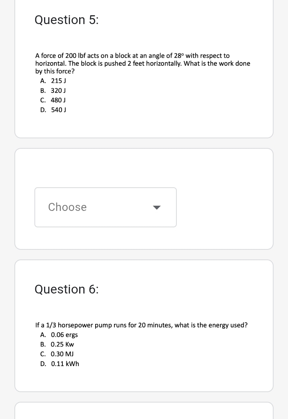Viewport: 288px width, 419px height.
Task: Click the Question 5 heading
Action: tap(66, 20)
